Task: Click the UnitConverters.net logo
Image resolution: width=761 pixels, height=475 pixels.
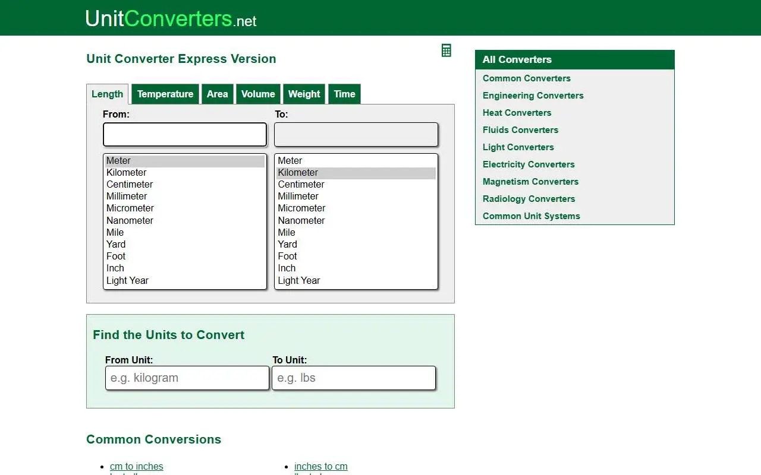Action: pos(171,18)
